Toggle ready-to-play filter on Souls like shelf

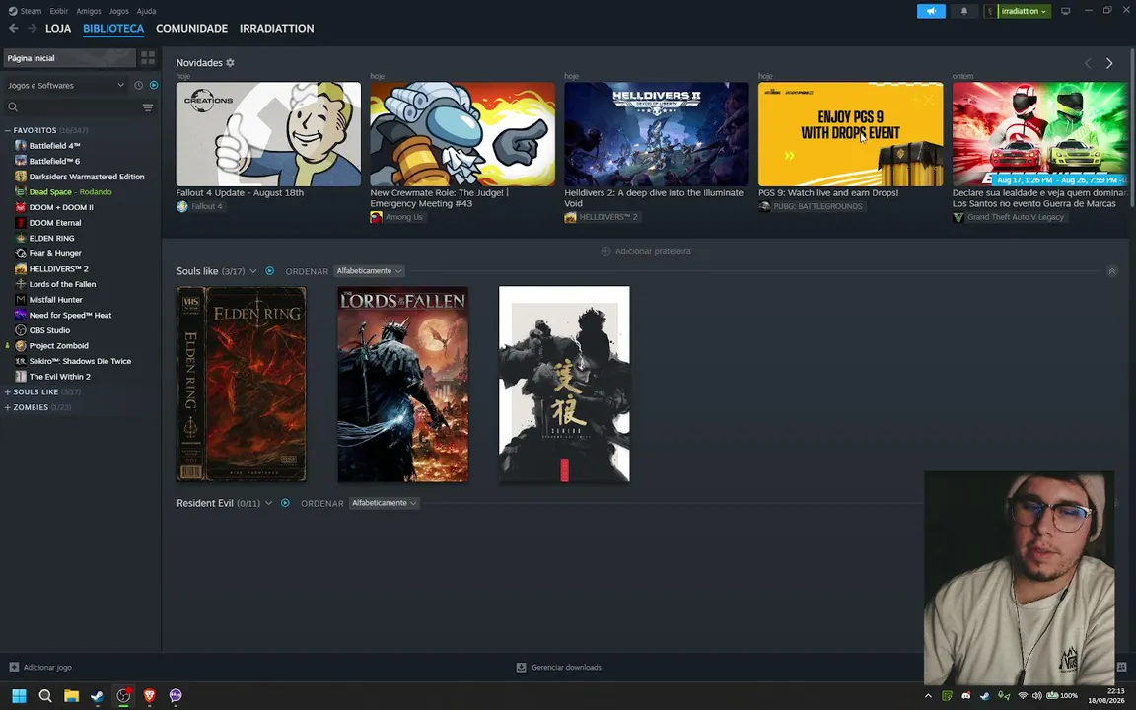[x=269, y=271]
